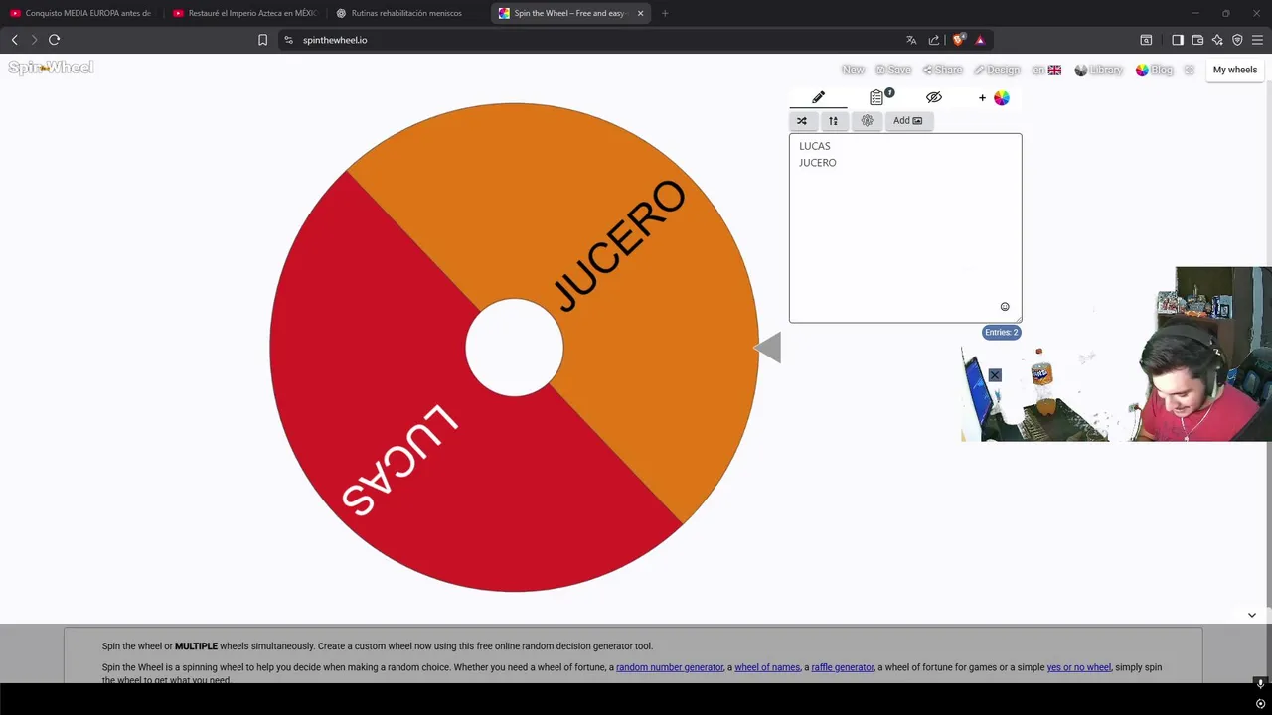Open Brave Shields lion icon
The image size is (1272, 715).
[x=959, y=40]
